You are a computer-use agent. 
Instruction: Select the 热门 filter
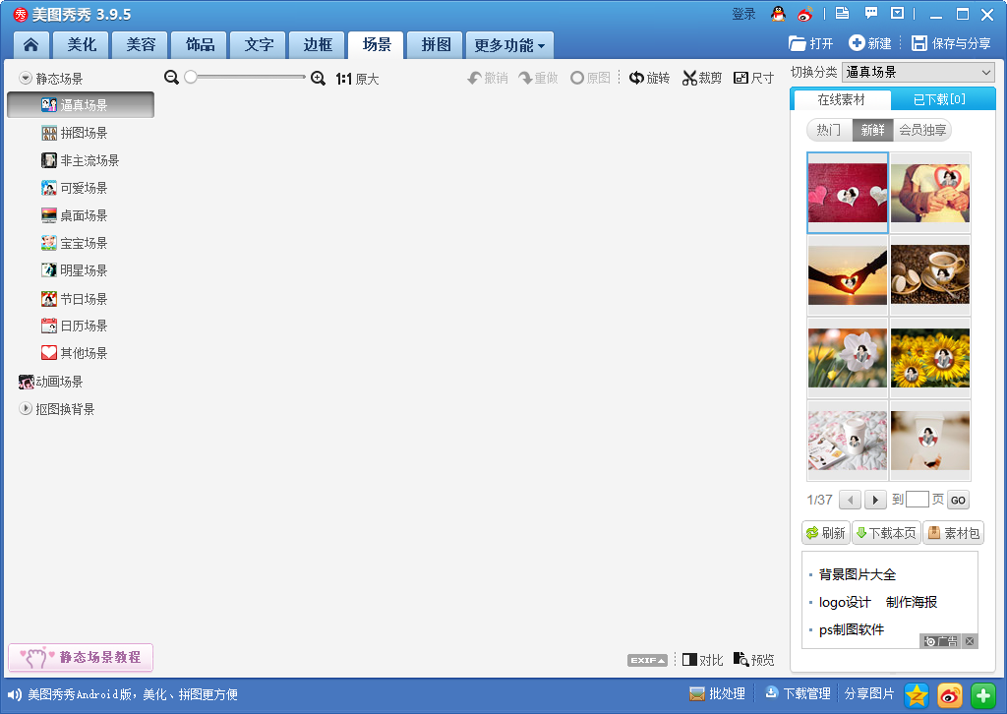point(829,131)
